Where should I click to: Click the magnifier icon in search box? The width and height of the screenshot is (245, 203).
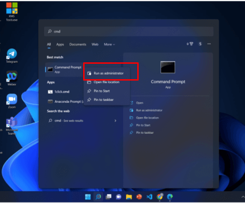pyautogui.click(x=50, y=31)
